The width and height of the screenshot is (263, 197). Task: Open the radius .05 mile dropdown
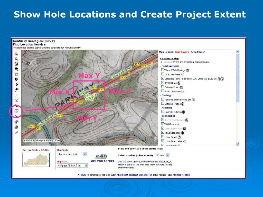coord(162,155)
